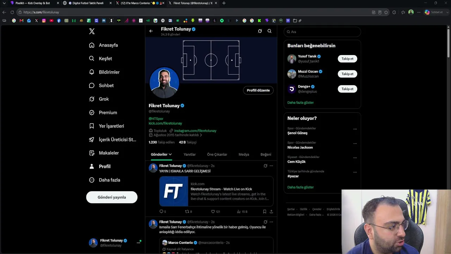
Task: View analytics of the 15 B views post
Action: (x=242, y=212)
